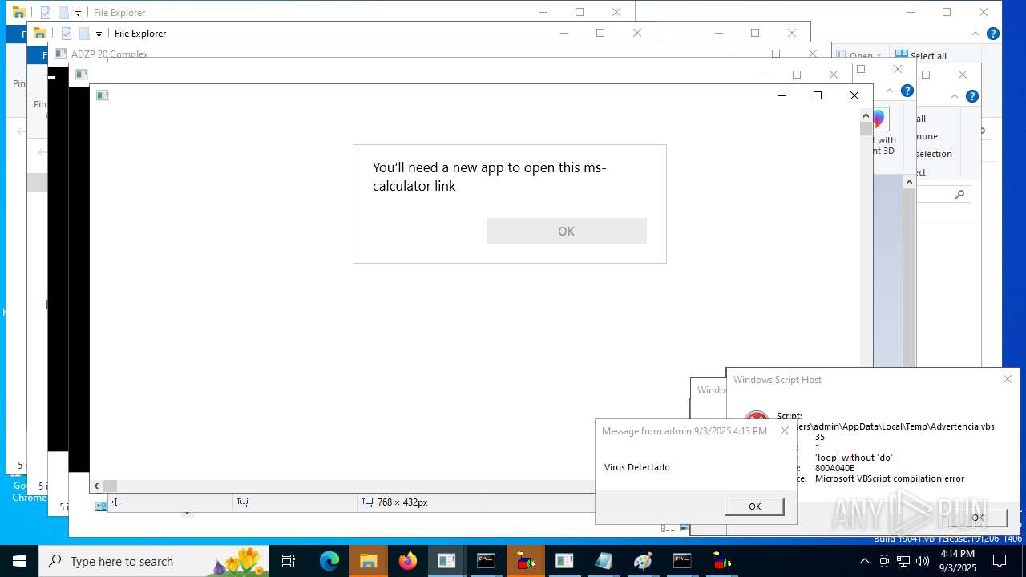The height and width of the screenshot is (577, 1026).
Task: Open the Windows Start menu
Action: [19, 561]
